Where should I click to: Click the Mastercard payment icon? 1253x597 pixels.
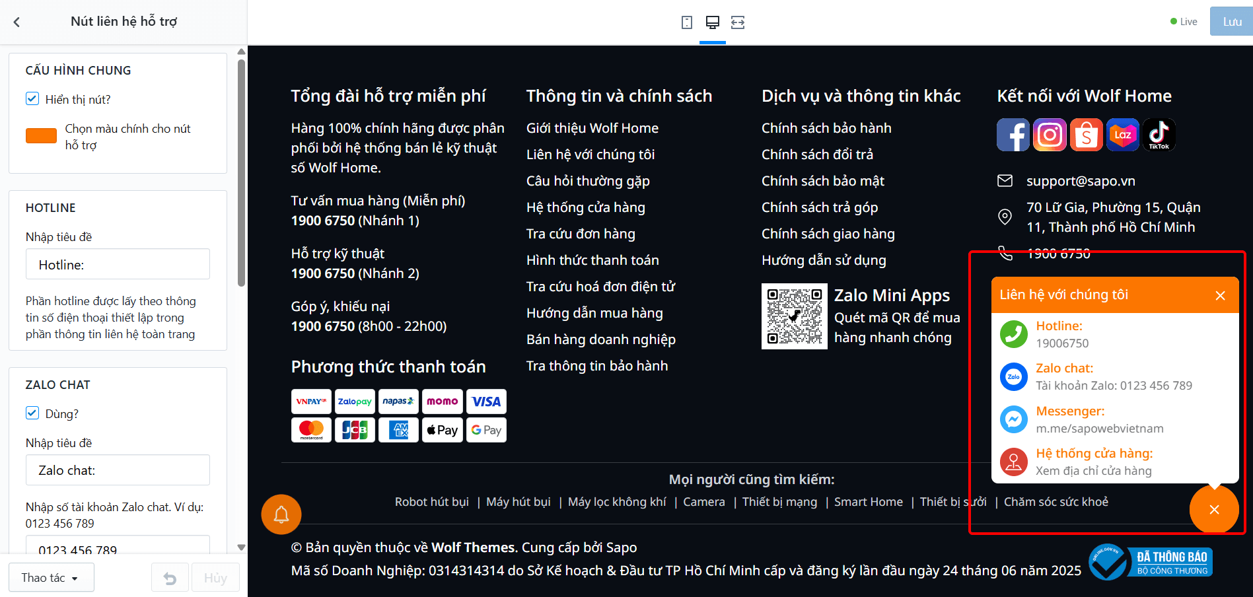click(x=311, y=430)
